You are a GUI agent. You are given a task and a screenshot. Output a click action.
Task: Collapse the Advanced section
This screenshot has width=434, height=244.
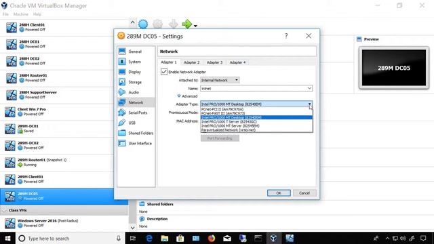[187, 96]
